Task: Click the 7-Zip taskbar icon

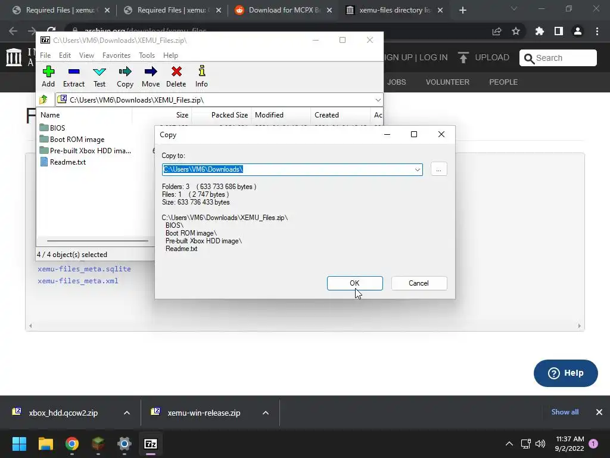Action: point(151,444)
